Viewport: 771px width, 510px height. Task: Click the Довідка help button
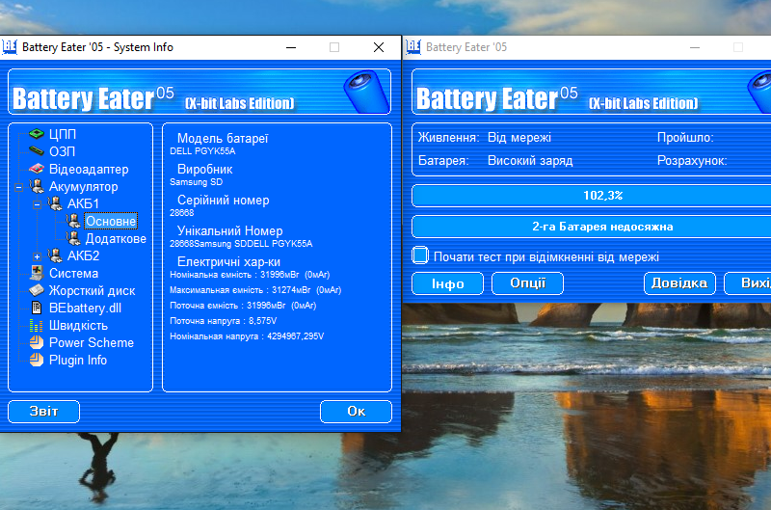pyautogui.click(x=679, y=282)
